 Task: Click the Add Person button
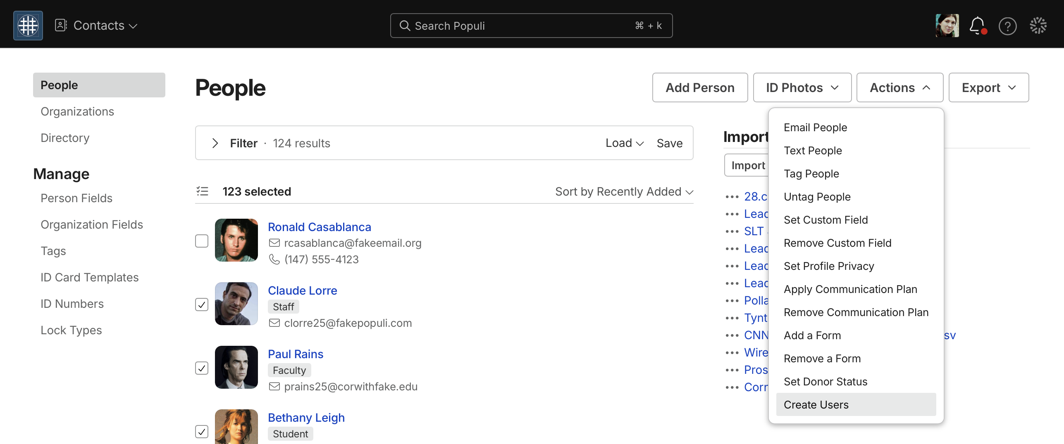(700, 87)
